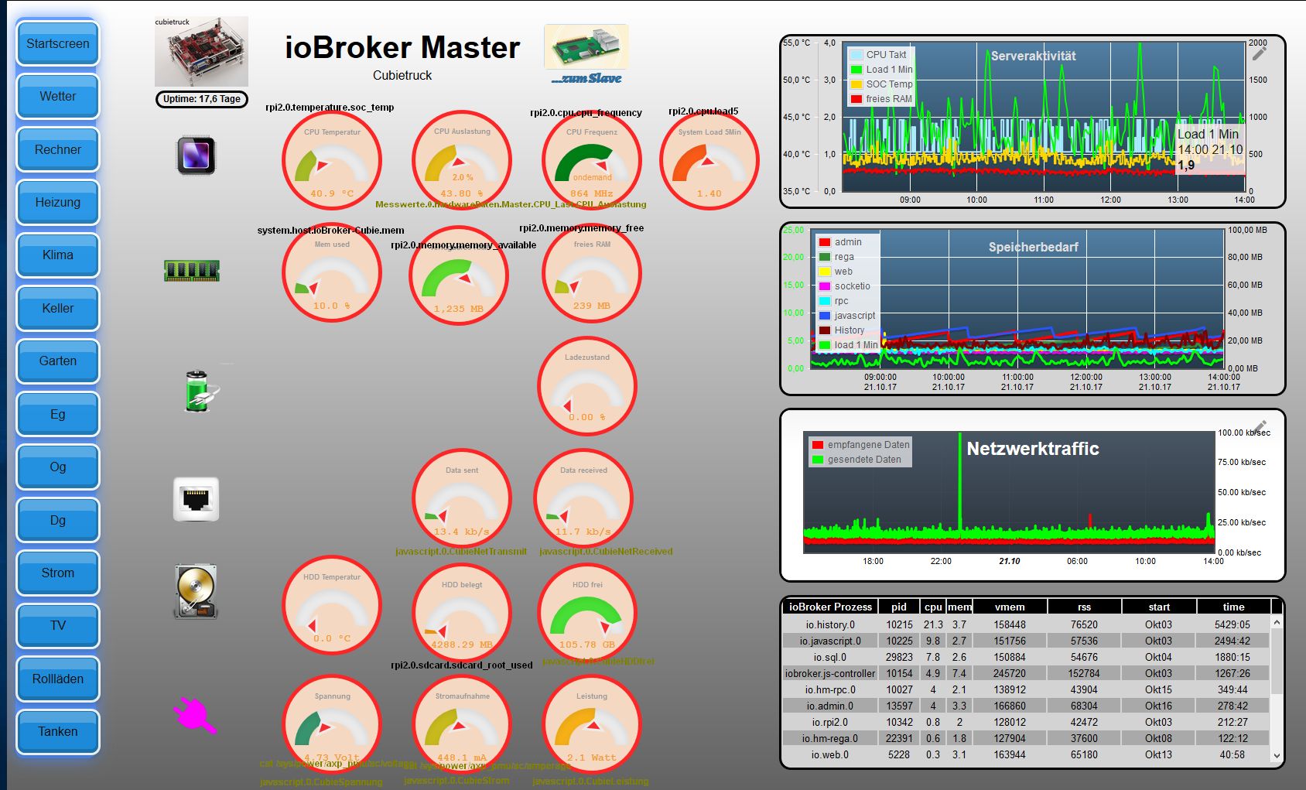Click the Stromaufnahme gauge
The height and width of the screenshot is (790, 1306).
pyautogui.click(x=462, y=724)
